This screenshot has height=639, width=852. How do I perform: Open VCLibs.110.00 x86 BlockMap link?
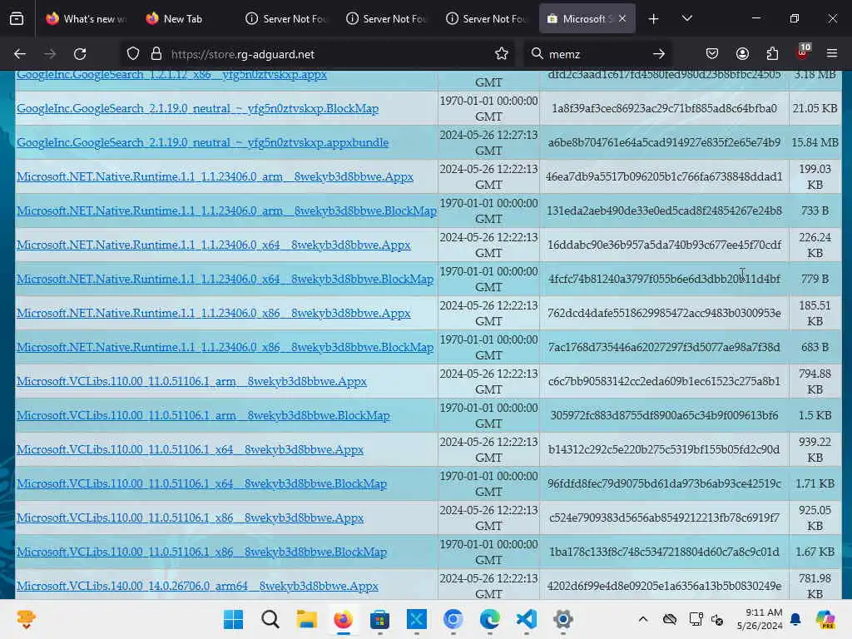pyautogui.click(x=201, y=552)
